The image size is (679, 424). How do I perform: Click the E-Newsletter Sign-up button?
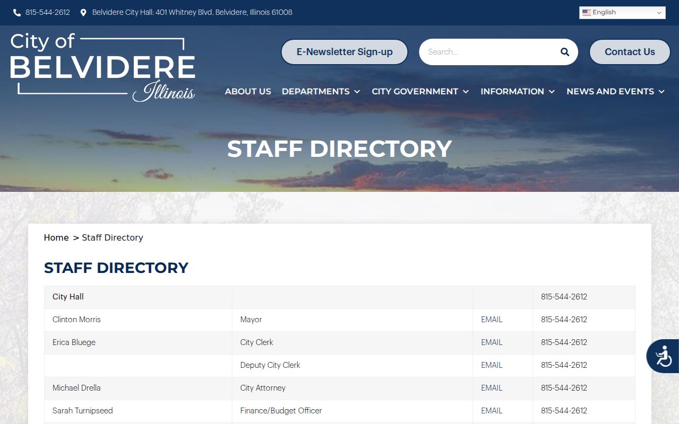[344, 52]
